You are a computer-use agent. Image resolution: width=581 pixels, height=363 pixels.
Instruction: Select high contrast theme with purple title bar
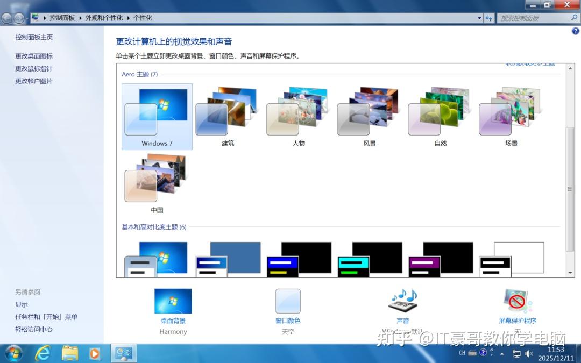tap(440, 259)
